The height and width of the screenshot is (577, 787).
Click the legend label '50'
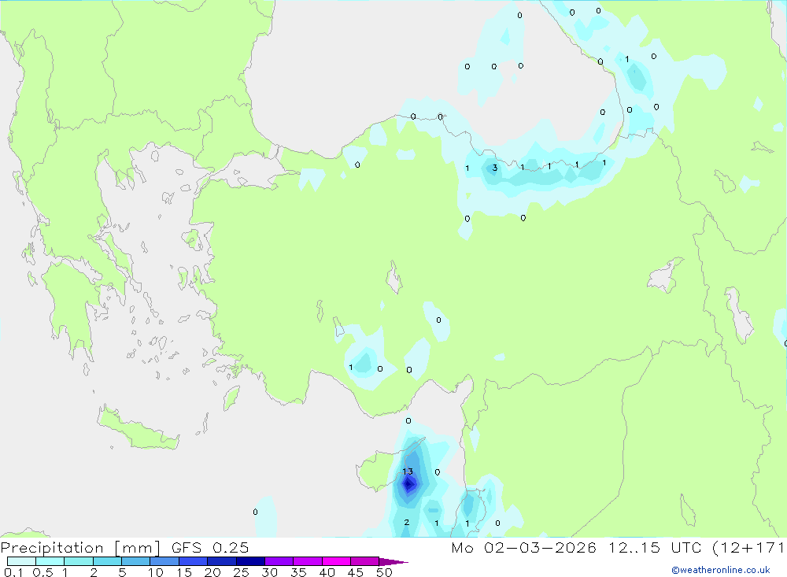click(x=385, y=572)
